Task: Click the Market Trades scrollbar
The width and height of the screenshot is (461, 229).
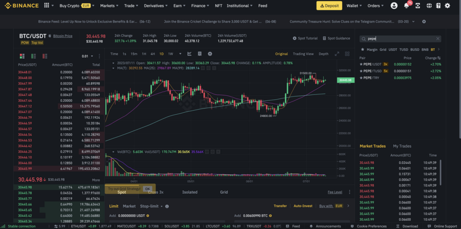Action: point(441,173)
